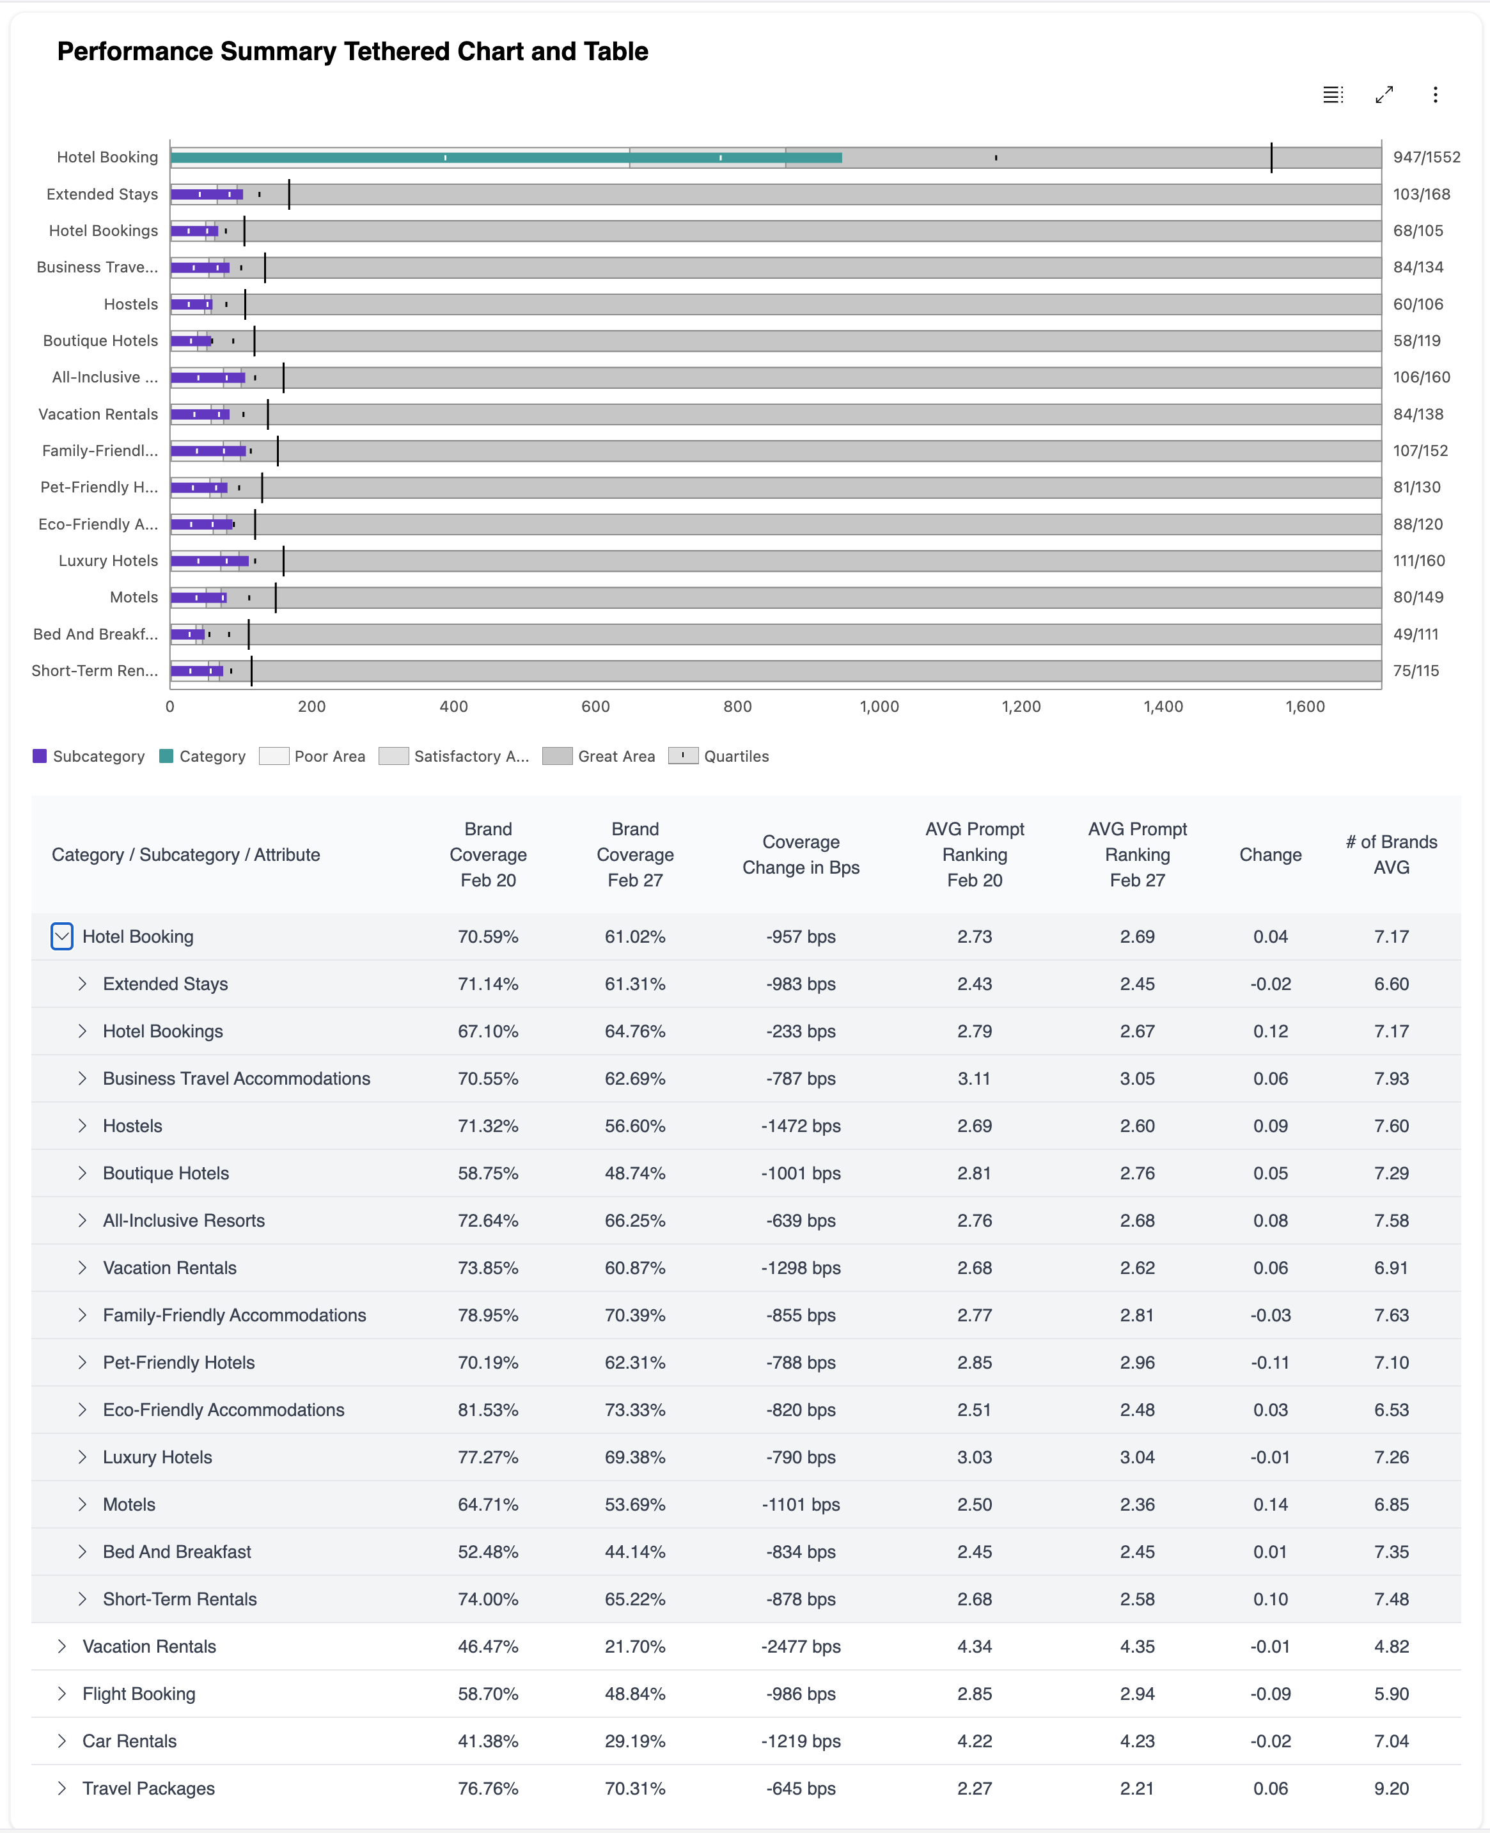Screen dimensions: 1490x1833
Task: Expand chart to fullscreen
Action: (1384, 95)
